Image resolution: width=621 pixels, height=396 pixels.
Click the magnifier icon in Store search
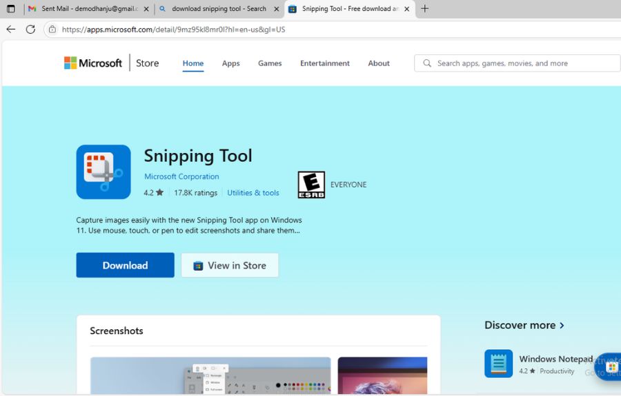pos(427,63)
